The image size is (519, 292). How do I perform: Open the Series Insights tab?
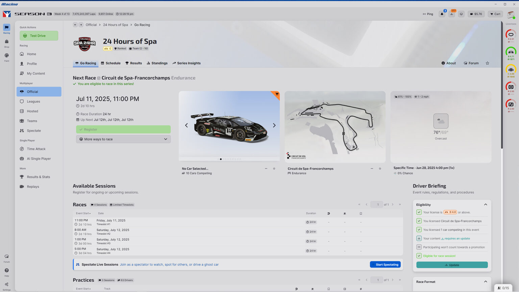click(186, 63)
